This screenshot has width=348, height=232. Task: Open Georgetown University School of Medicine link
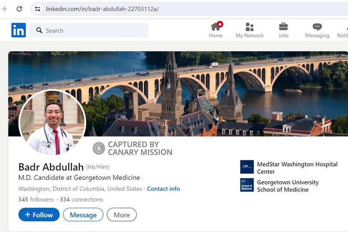point(288,186)
